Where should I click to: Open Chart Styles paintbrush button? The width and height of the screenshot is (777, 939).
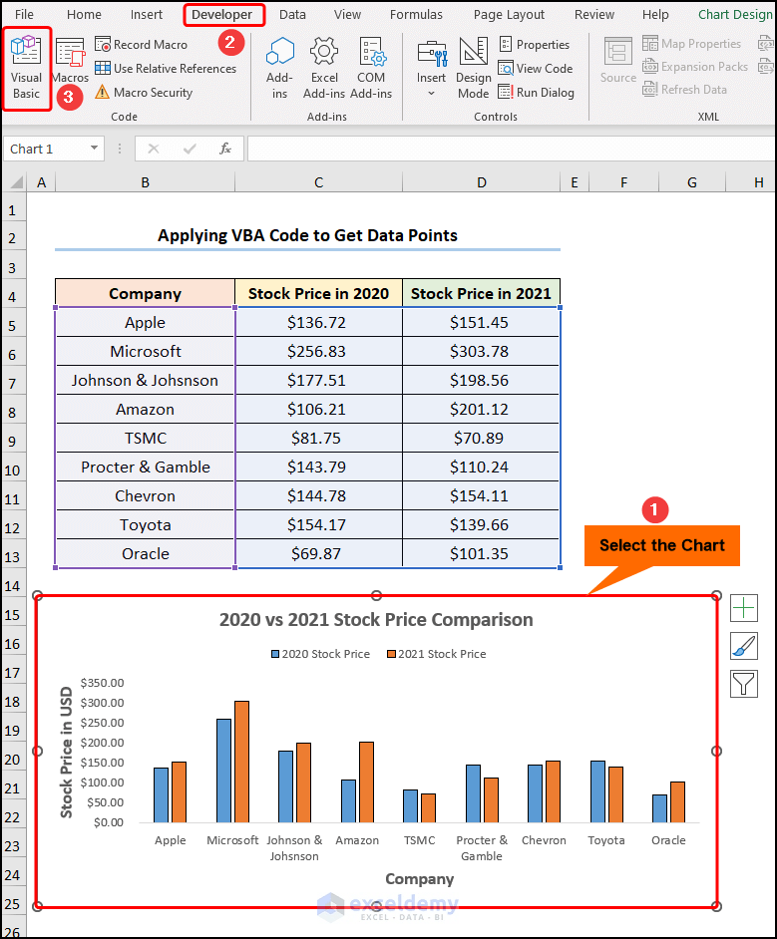(743, 646)
